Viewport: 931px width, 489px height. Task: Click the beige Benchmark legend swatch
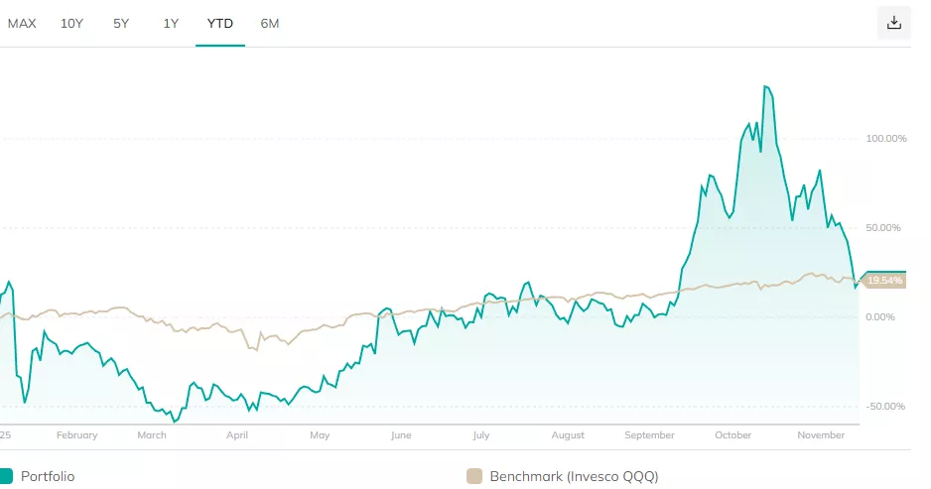point(472,476)
